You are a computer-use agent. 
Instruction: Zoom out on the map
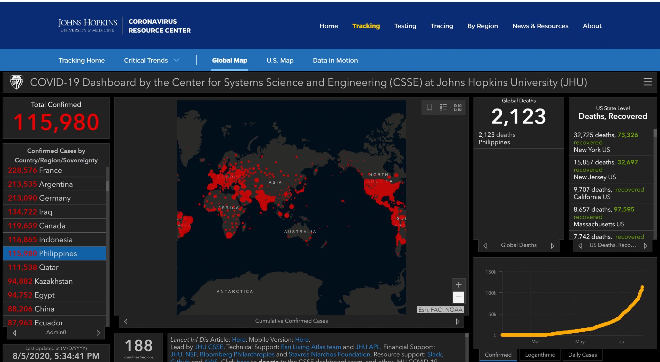pos(458,297)
